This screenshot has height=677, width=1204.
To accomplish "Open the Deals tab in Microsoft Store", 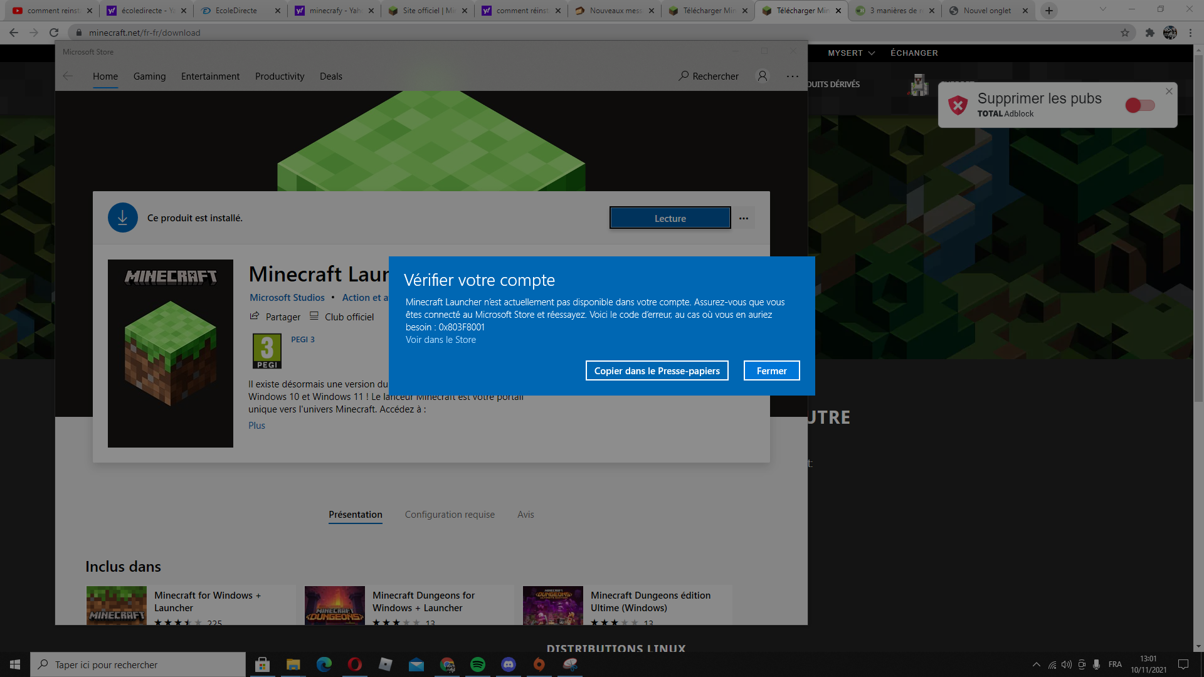I will pos(331,76).
